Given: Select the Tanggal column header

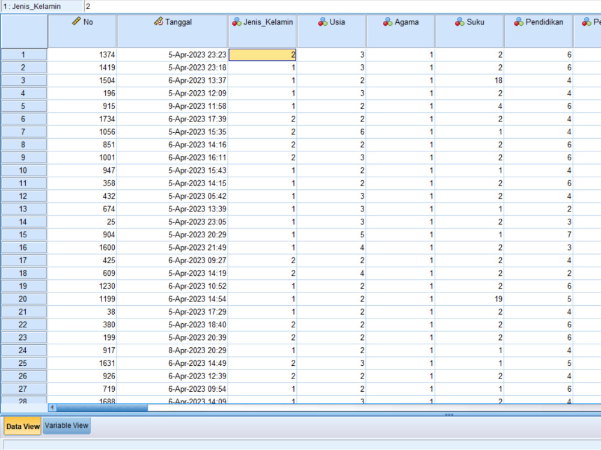Looking at the screenshot, I should click(x=172, y=31).
